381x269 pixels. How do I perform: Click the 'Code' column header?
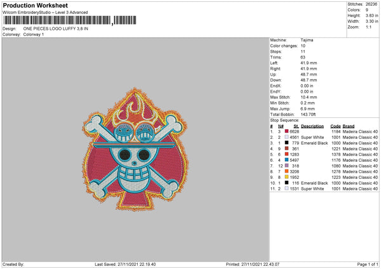click(x=335, y=126)
